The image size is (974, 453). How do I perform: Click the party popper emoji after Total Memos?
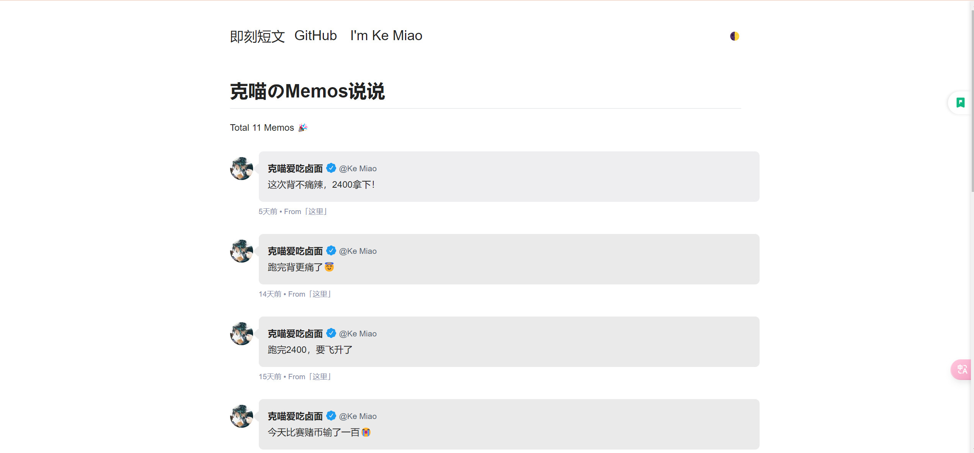coord(303,128)
